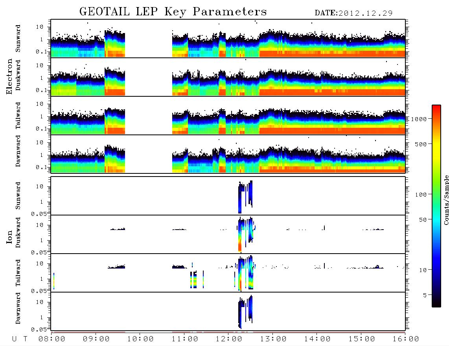Click the "50" colorbar tick label
449x346 pixels.
click(423, 220)
